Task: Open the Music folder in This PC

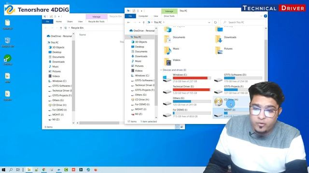Action: 171,50
